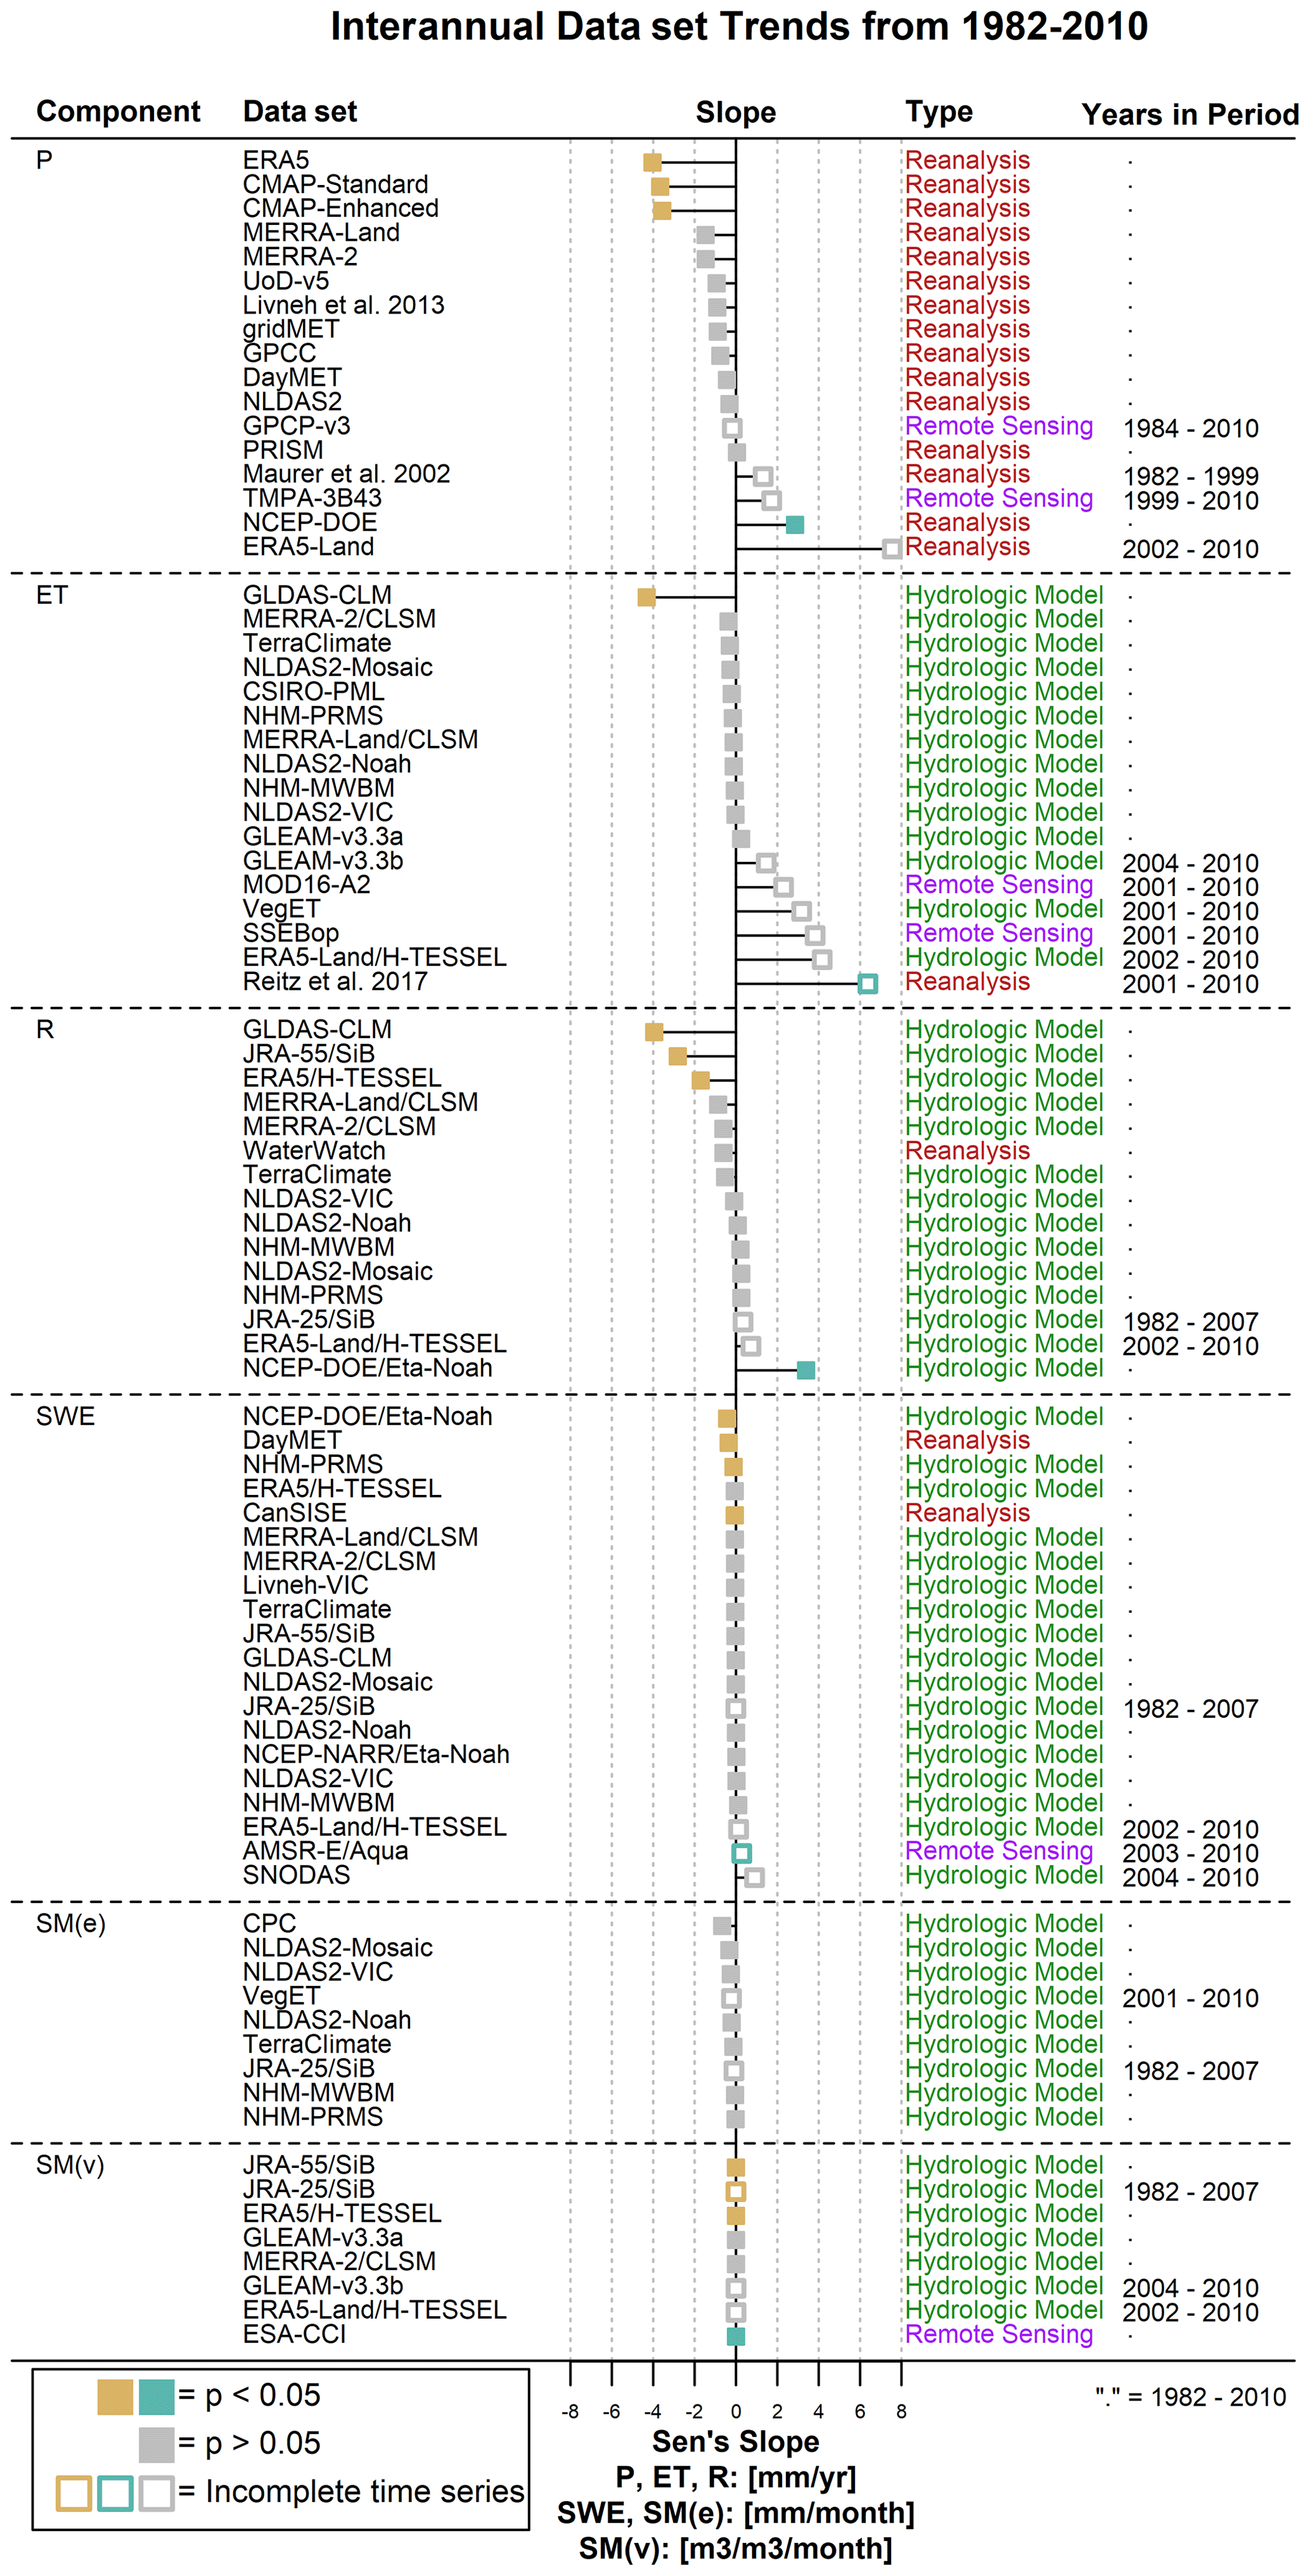Click the teal ESA-CCI soil moisture marker
The width and height of the screenshot is (1310, 2576).
click(x=735, y=2337)
